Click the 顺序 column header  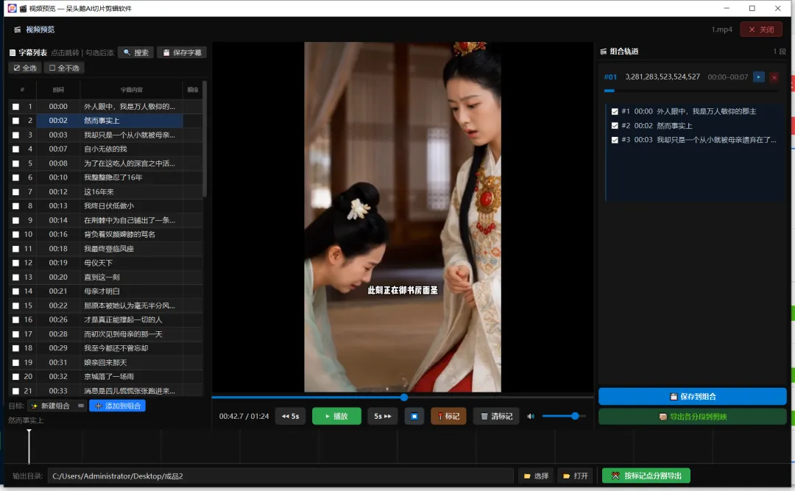tap(193, 90)
